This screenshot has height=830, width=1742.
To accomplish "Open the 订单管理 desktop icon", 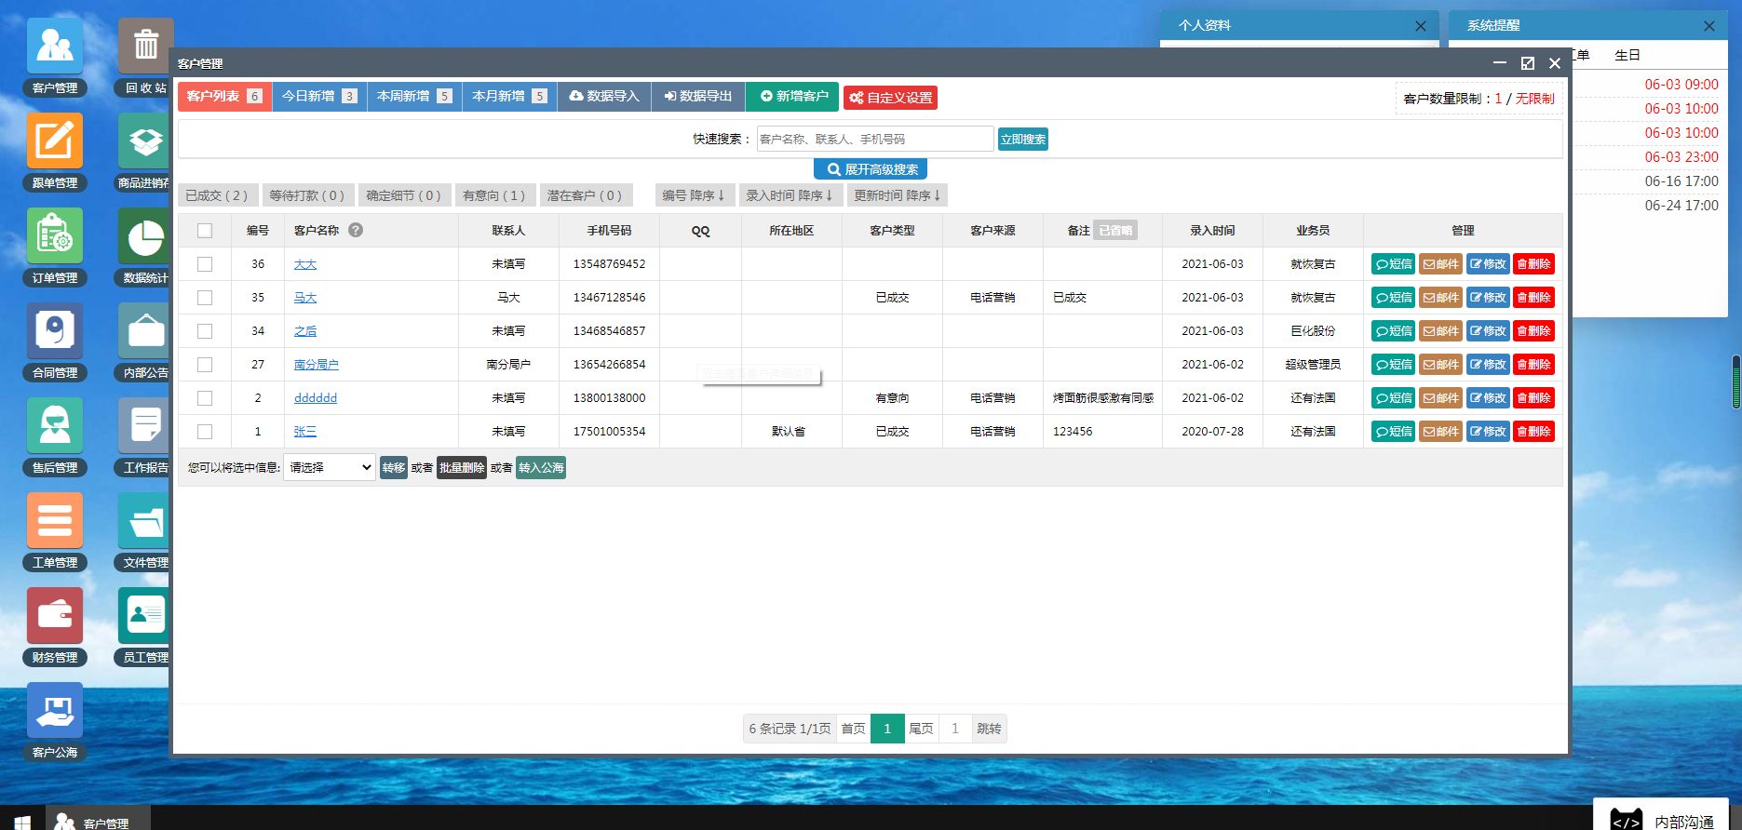I will (x=55, y=236).
